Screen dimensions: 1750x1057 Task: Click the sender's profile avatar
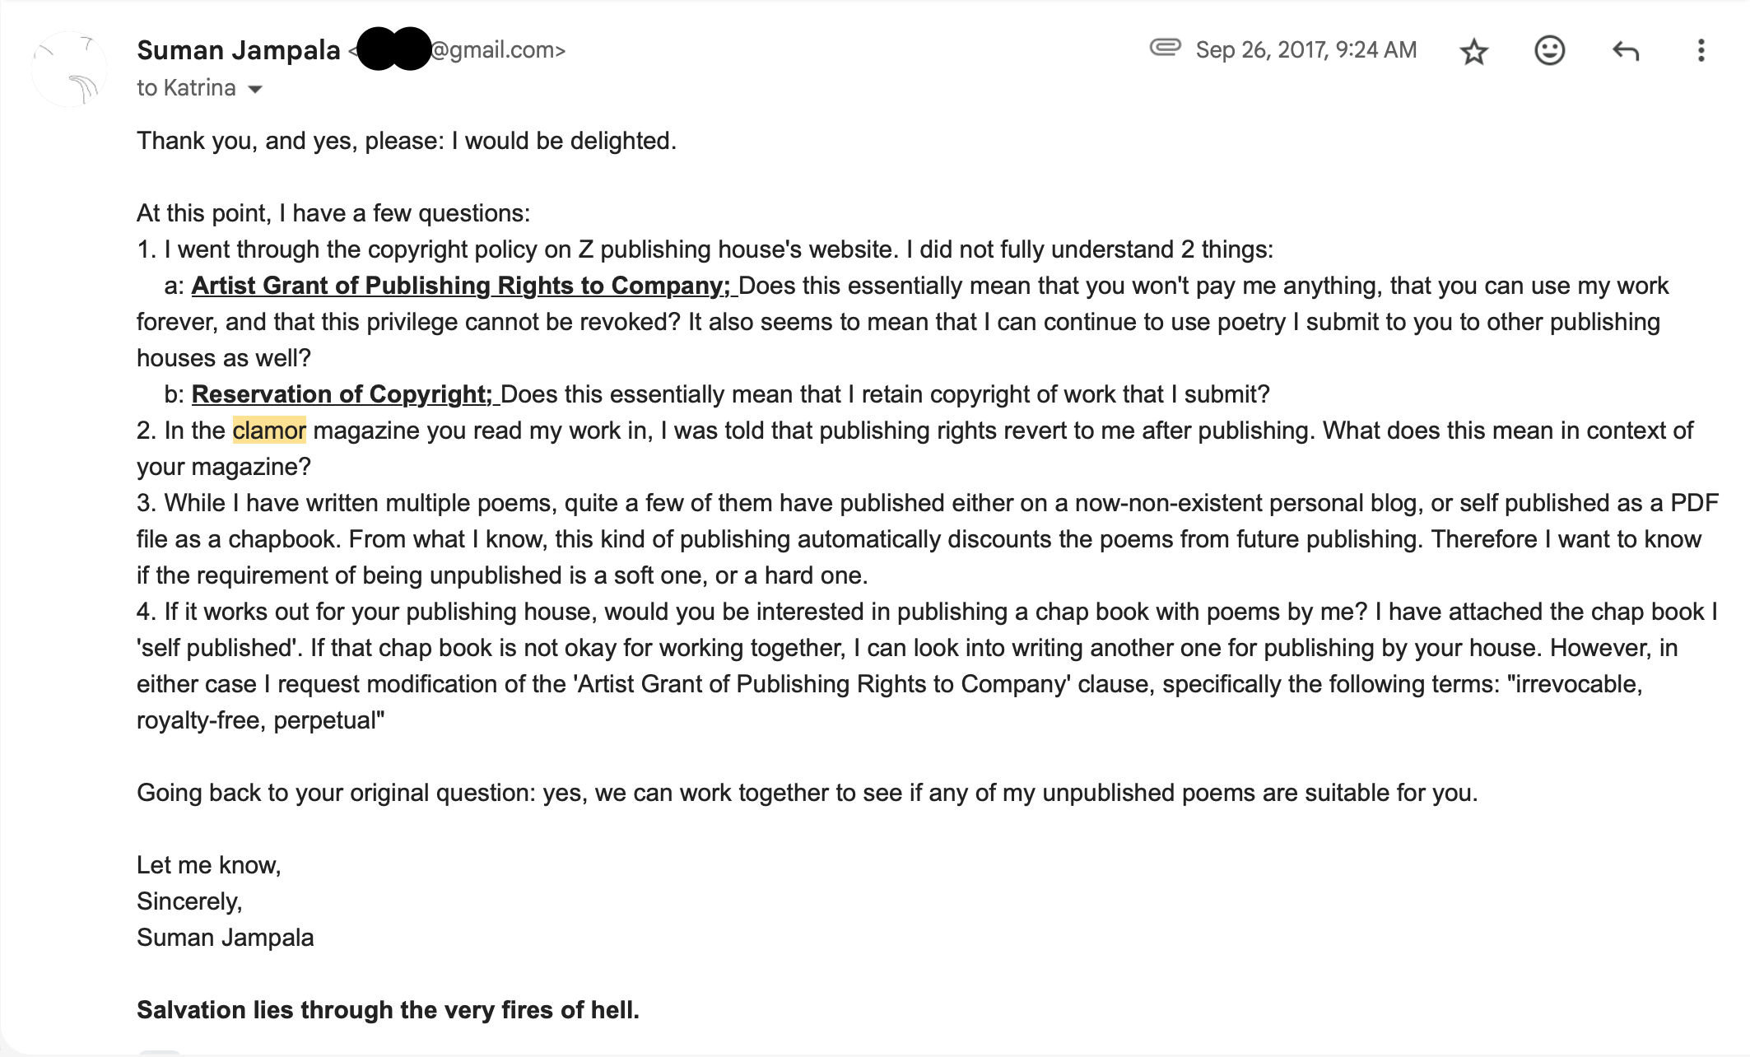click(x=69, y=69)
